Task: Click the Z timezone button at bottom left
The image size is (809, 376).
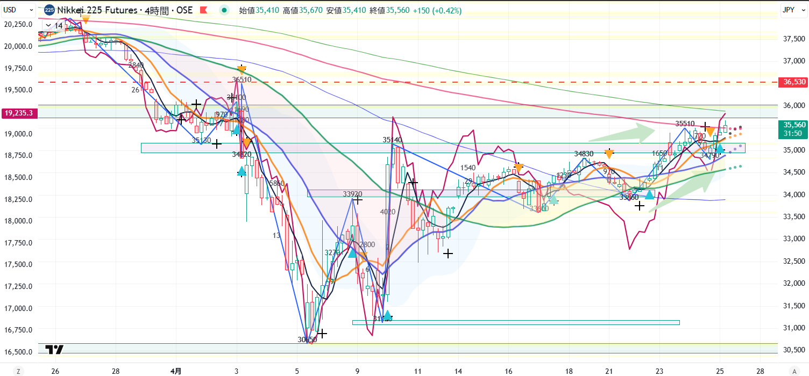Action: [x=18, y=371]
